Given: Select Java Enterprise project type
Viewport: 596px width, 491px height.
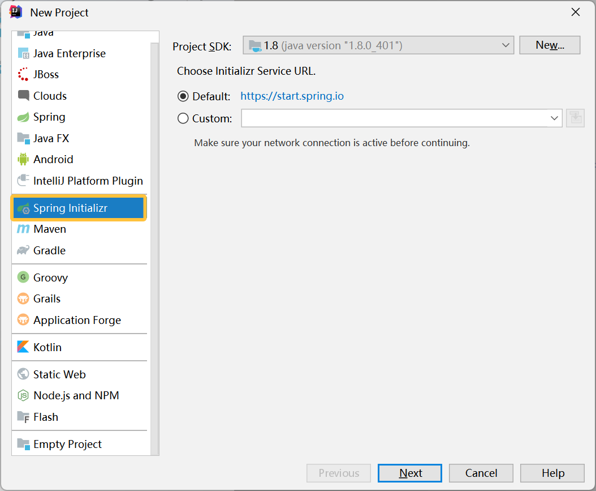Looking at the screenshot, I should click(79, 53).
